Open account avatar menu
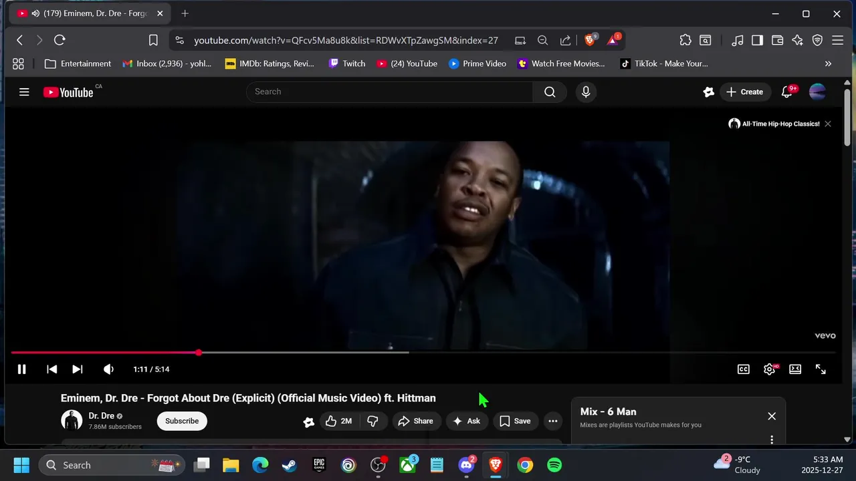This screenshot has height=481, width=856. pos(817,92)
